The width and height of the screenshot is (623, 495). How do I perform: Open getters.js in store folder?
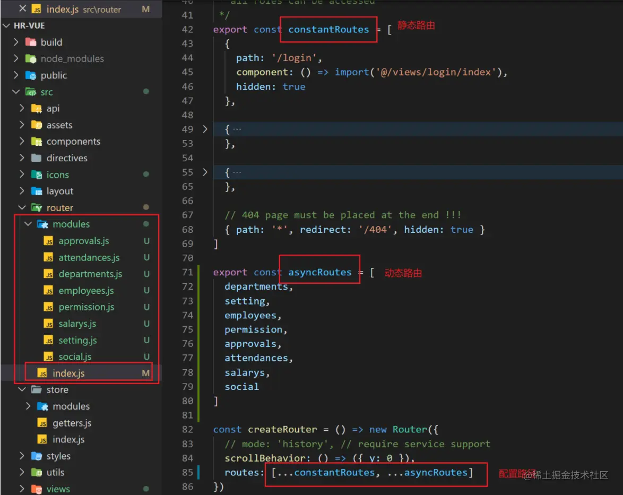[72, 423]
